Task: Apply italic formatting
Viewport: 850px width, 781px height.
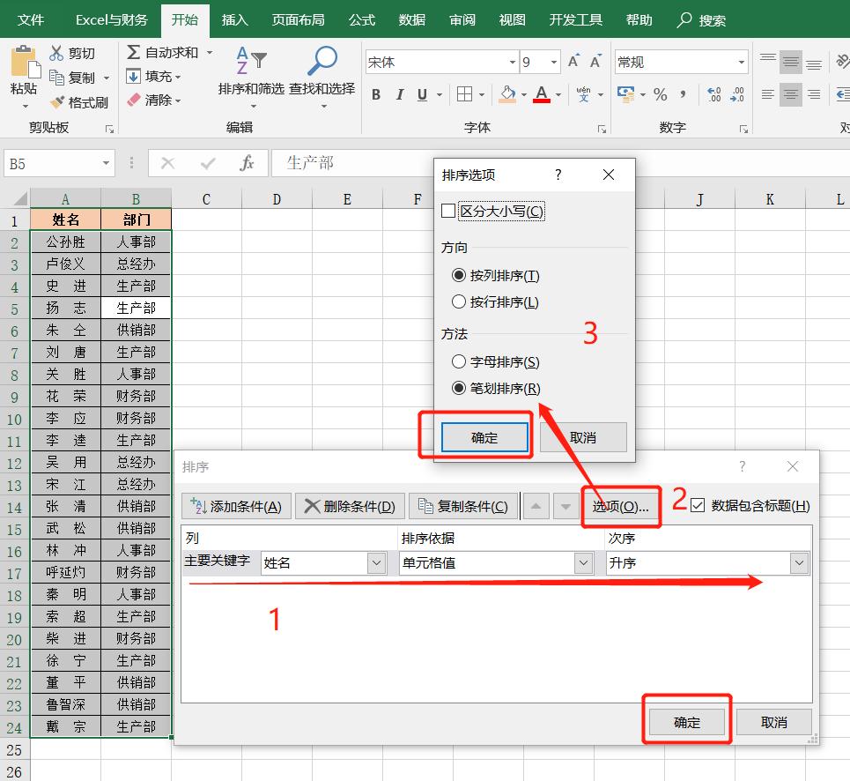Action: point(399,93)
